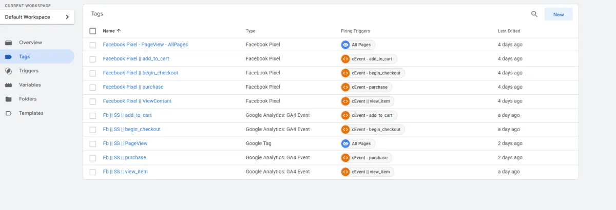Click the Type column header
The height and width of the screenshot is (210, 616).
(251, 31)
